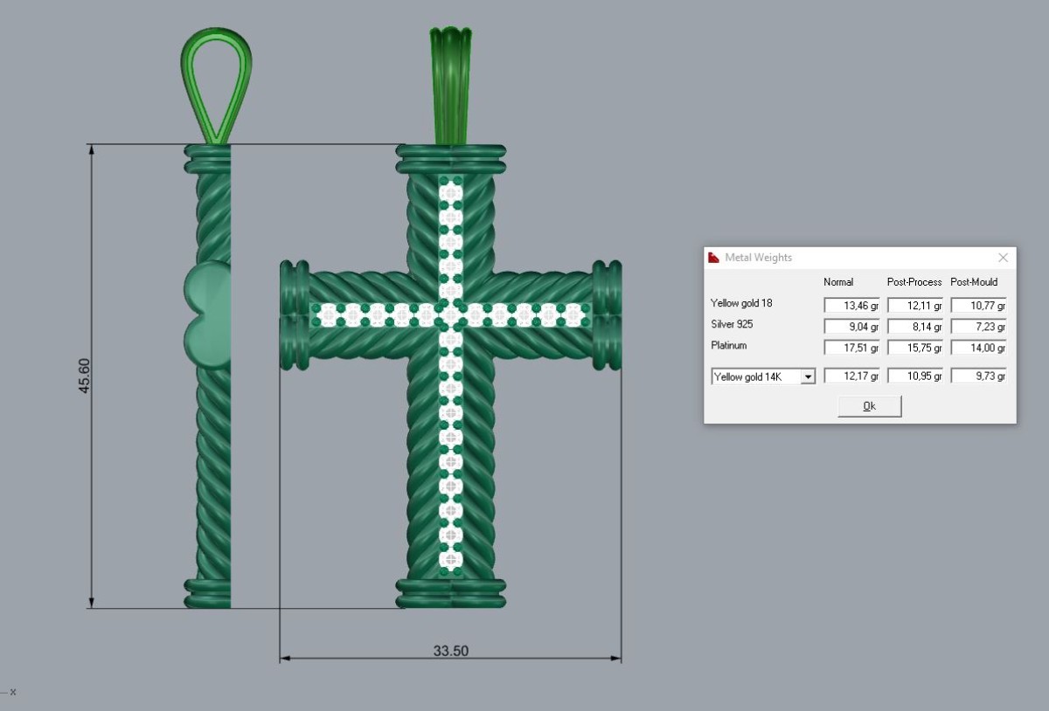The width and height of the screenshot is (1049, 711).
Task: Click the Metal Weights dialog icon
Action: click(x=714, y=258)
